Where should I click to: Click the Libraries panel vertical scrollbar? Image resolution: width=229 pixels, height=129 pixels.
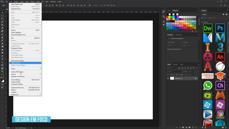tap(228, 37)
